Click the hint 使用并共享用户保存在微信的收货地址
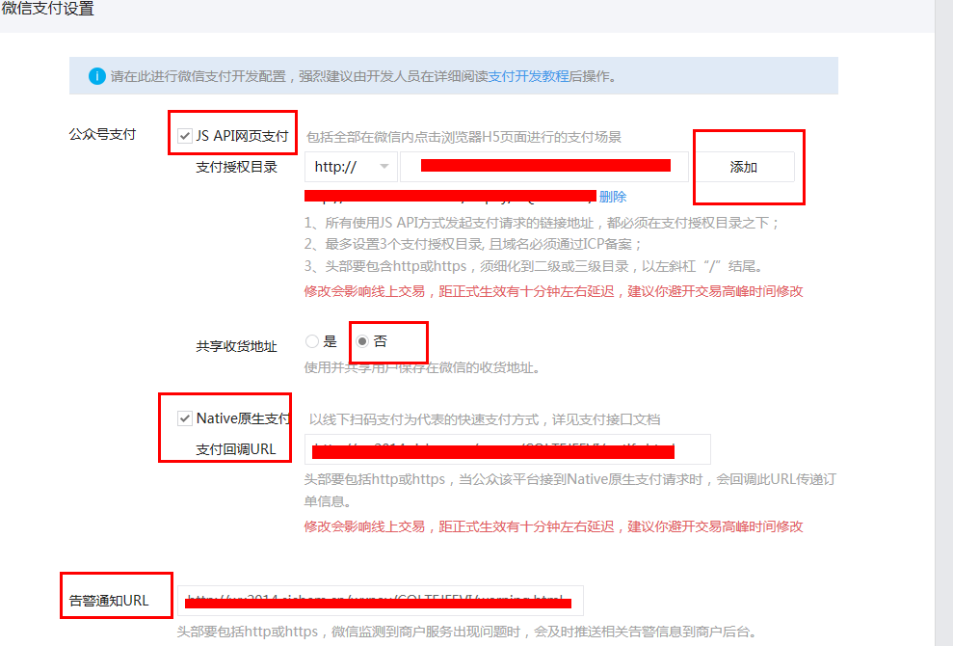 click(422, 367)
